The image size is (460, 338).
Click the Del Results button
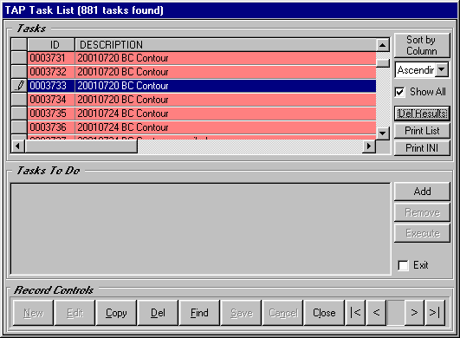pos(422,114)
